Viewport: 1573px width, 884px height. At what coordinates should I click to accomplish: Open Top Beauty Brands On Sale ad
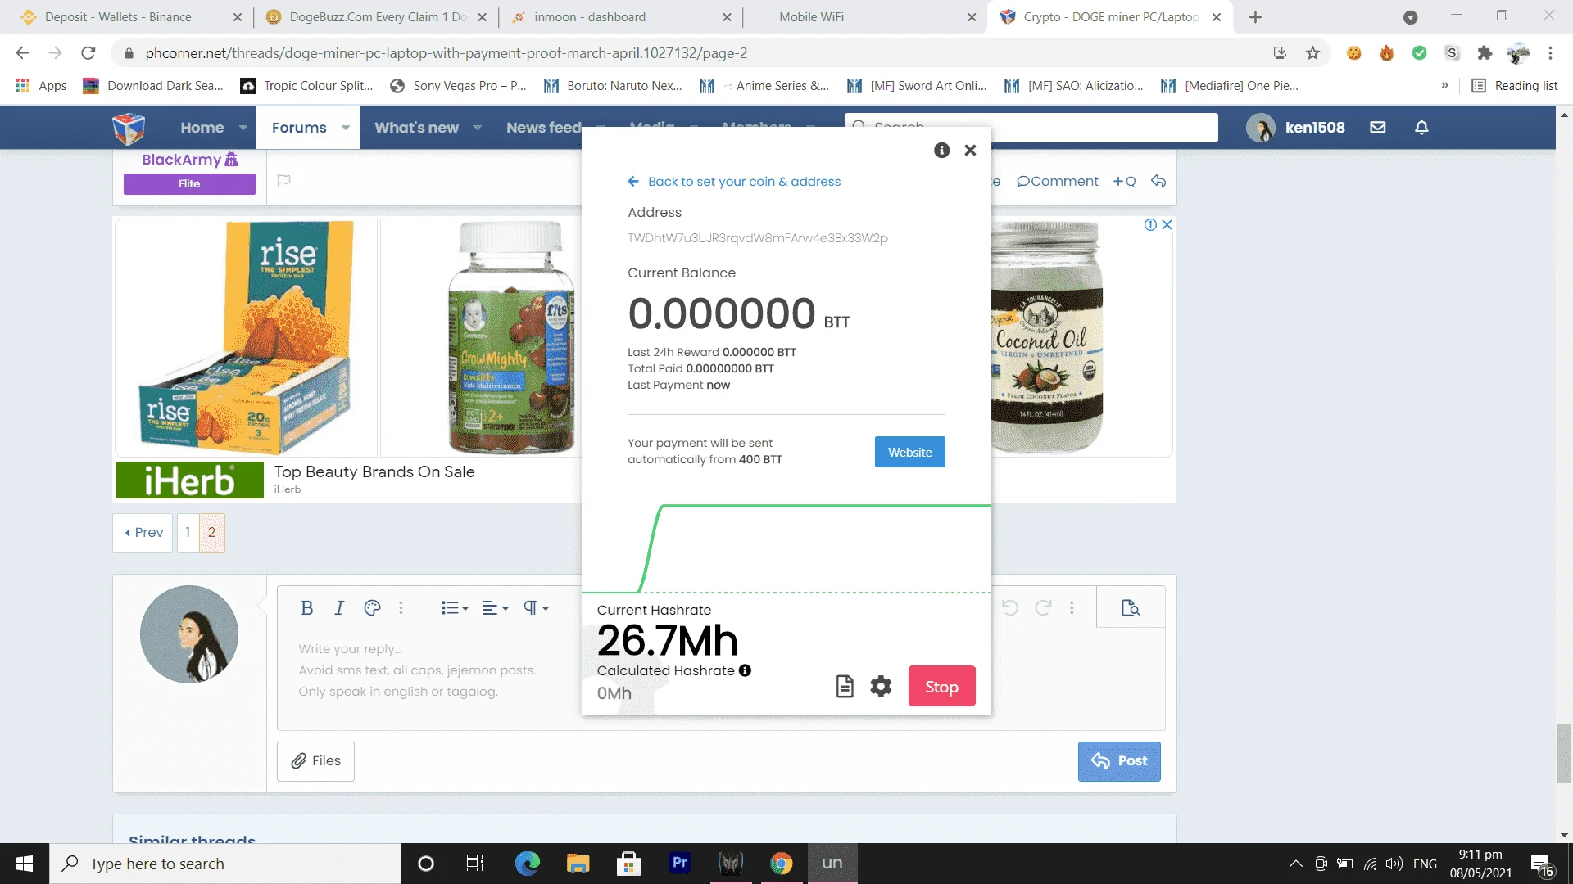(374, 472)
